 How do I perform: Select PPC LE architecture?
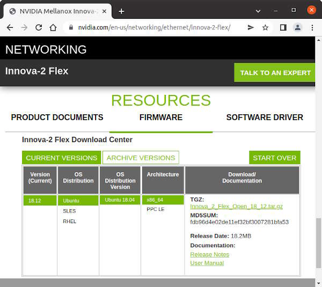tap(156, 209)
